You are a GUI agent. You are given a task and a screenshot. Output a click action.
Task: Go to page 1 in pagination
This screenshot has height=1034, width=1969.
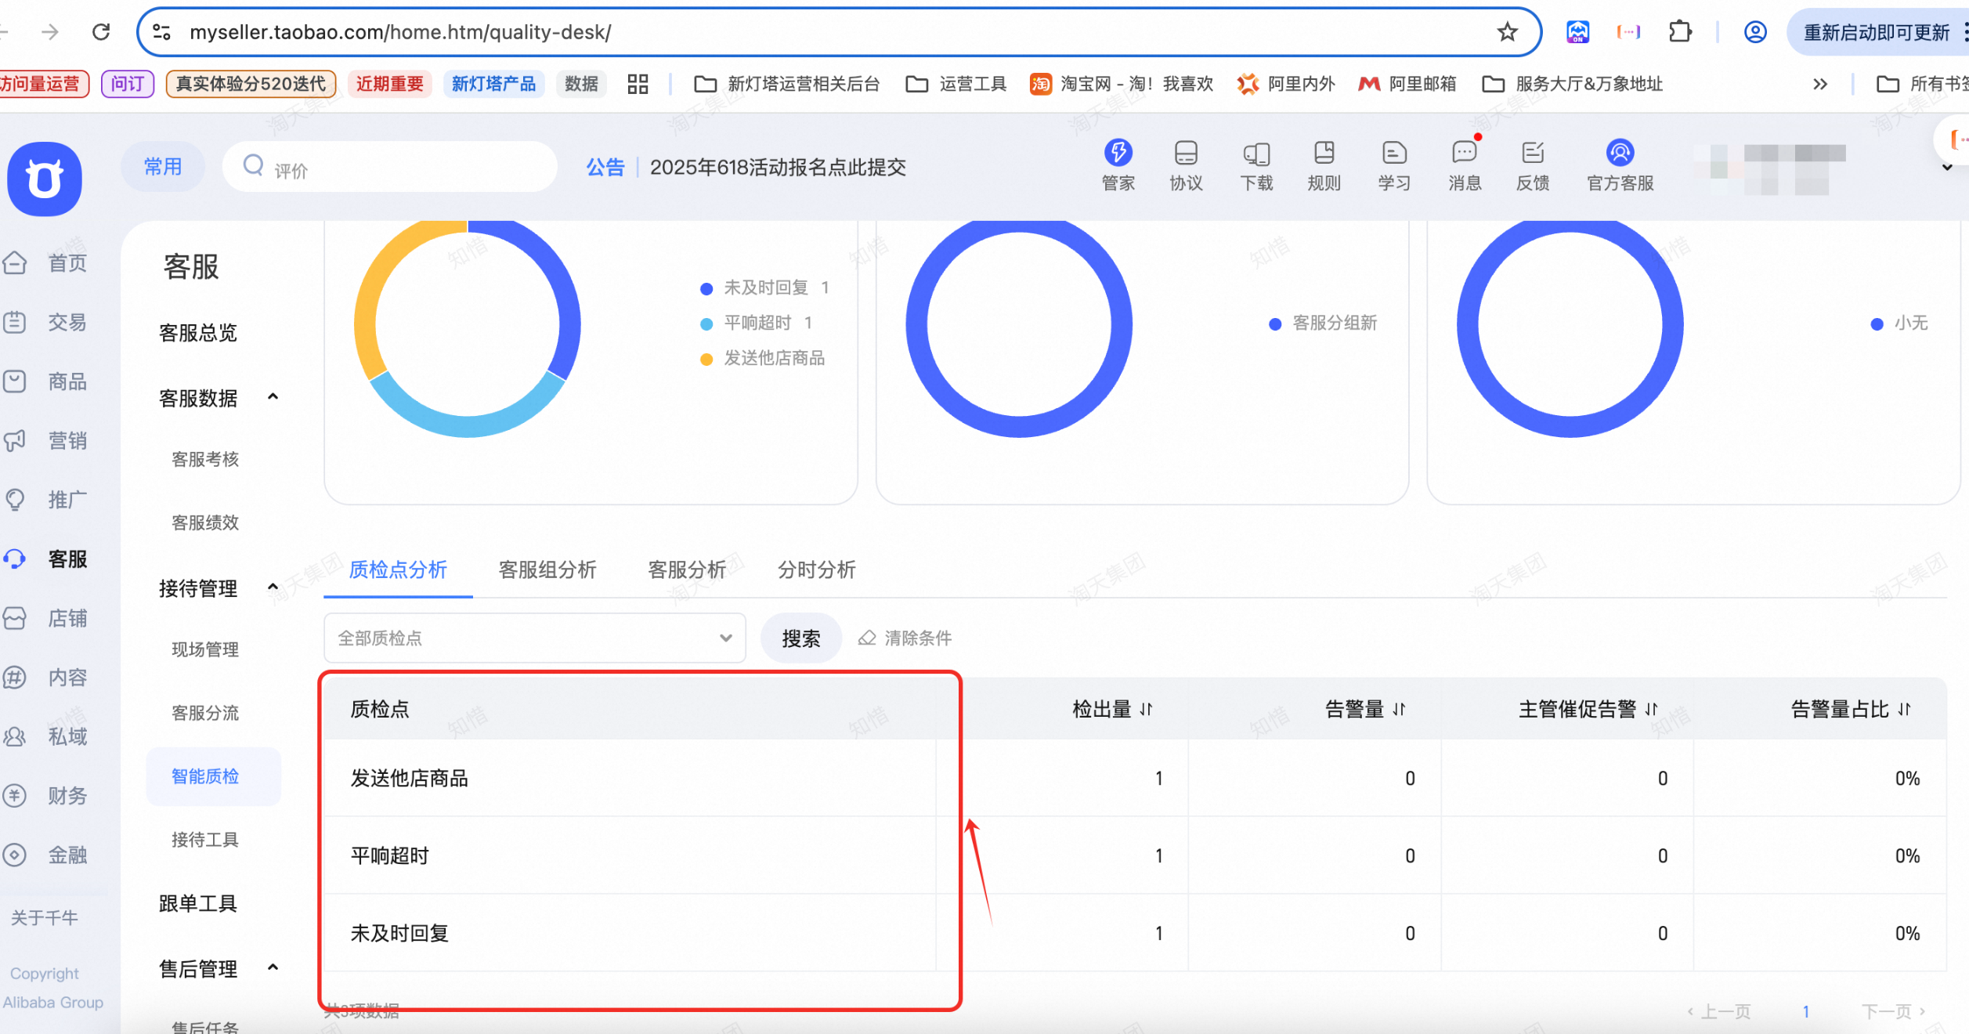1805,1011
